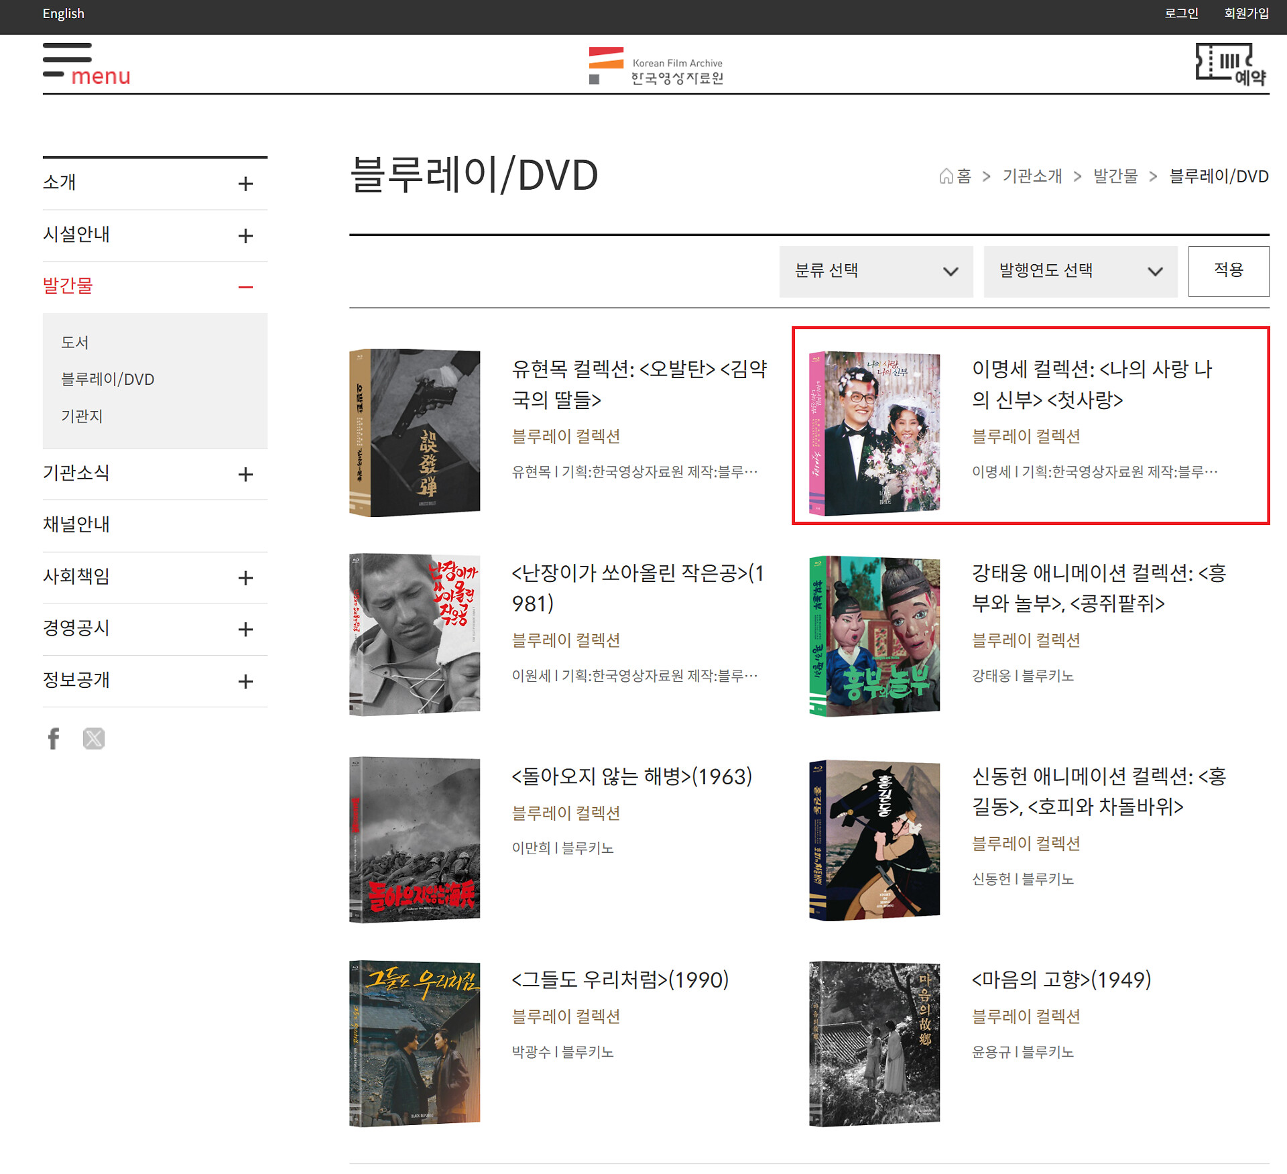Go to 기관소개 in the breadcrumb

pyautogui.click(x=1032, y=176)
